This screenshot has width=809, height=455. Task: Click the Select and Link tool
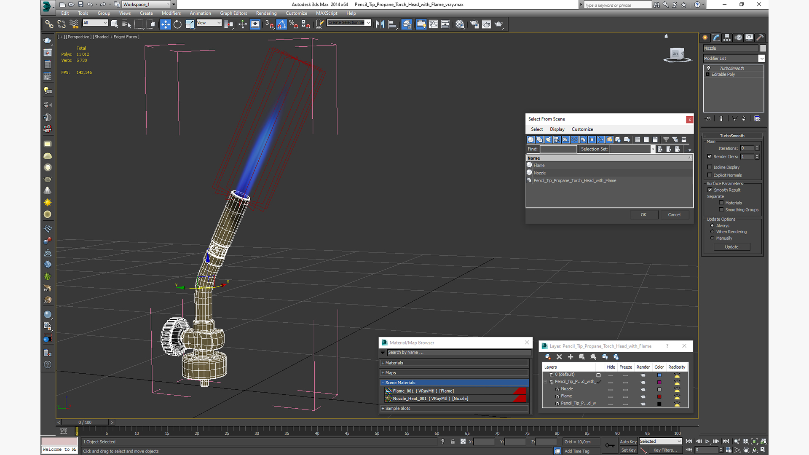tap(49, 24)
